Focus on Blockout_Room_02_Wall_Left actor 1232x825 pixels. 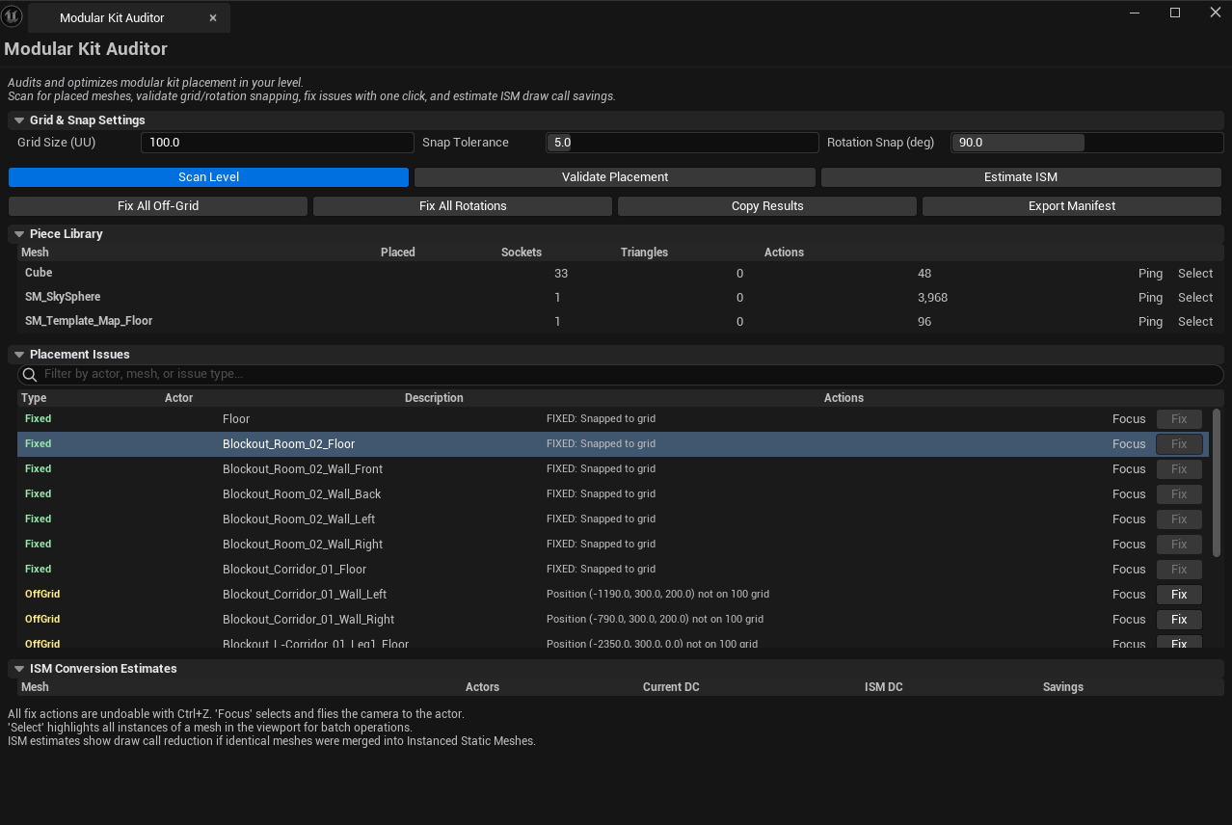1129,519
